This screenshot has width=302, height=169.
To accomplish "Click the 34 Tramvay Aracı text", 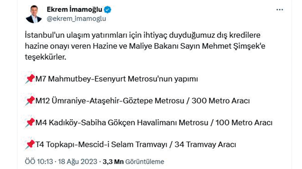I will [x=205, y=144].
